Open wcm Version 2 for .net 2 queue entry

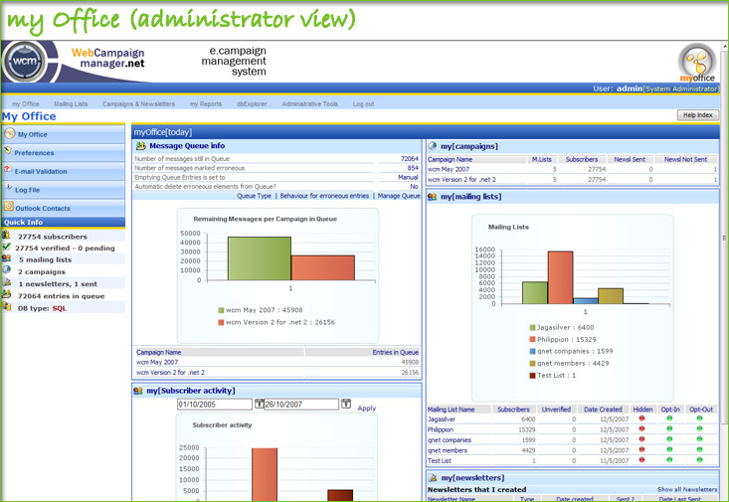(x=170, y=373)
